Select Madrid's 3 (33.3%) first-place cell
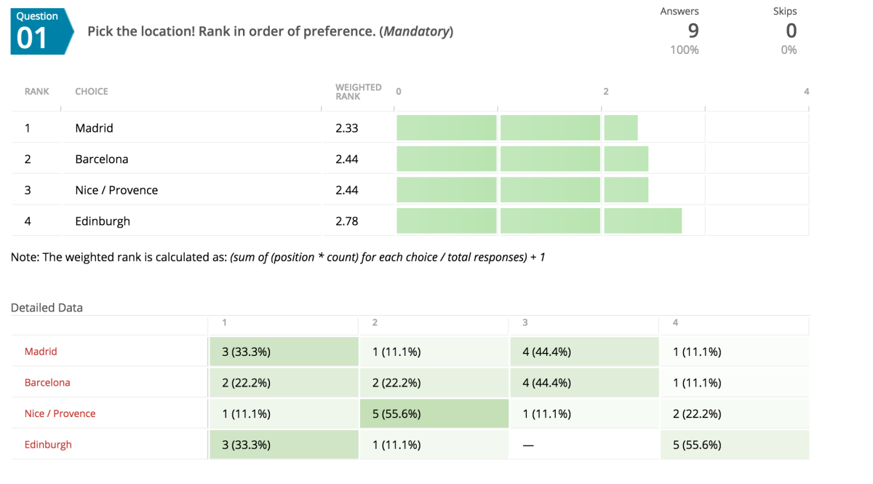Viewport: 873px width, 484px height. tap(284, 352)
